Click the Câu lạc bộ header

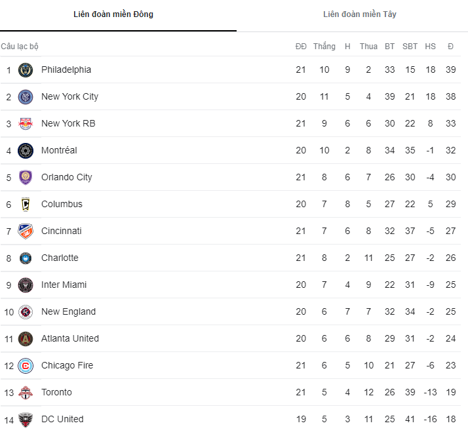point(20,47)
